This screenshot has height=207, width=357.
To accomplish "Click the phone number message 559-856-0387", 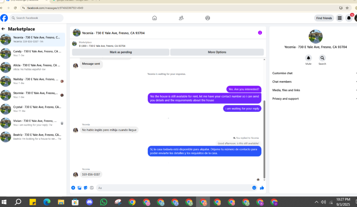I will (x=91, y=174).
